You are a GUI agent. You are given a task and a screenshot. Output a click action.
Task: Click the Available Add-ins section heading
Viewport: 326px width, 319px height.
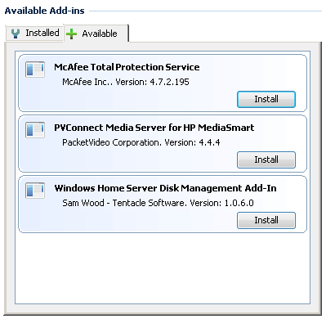coord(45,11)
